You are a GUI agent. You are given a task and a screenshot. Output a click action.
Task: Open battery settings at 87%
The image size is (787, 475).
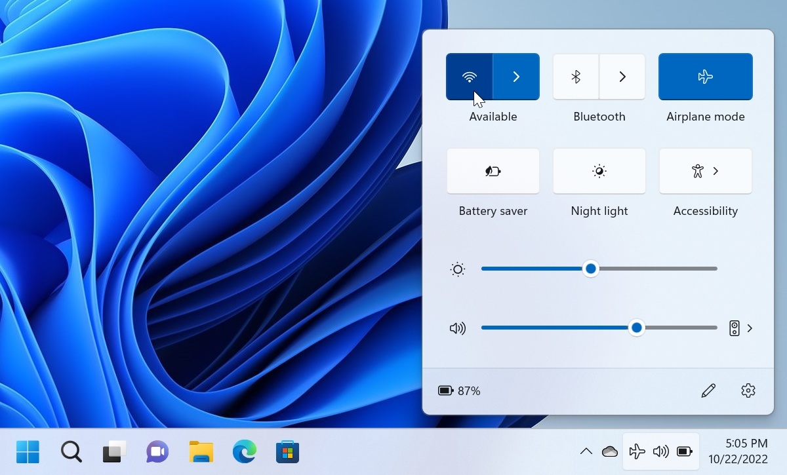(x=459, y=391)
